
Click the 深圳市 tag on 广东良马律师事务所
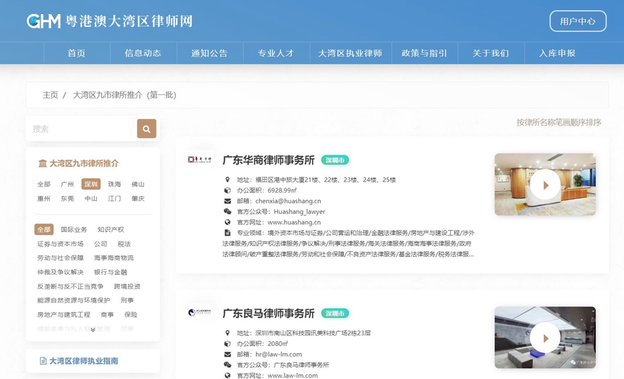(335, 313)
